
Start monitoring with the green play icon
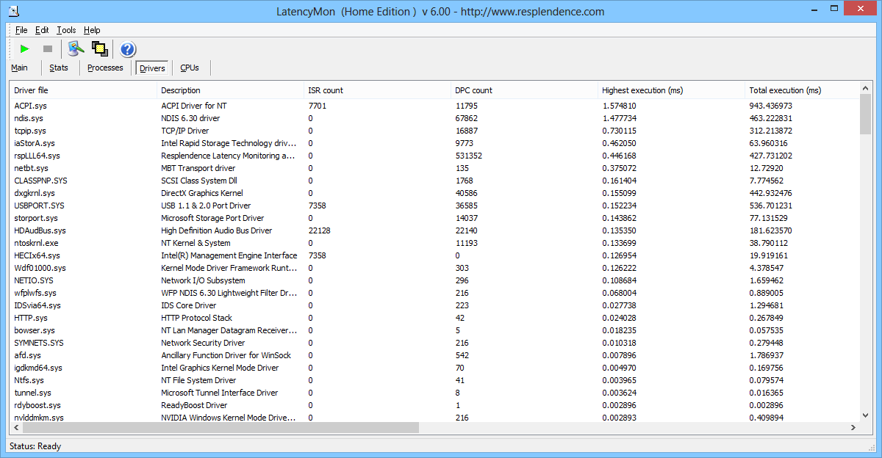tap(25, 48)
